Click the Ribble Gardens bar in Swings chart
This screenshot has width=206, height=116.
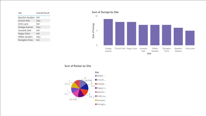point(155,35)
